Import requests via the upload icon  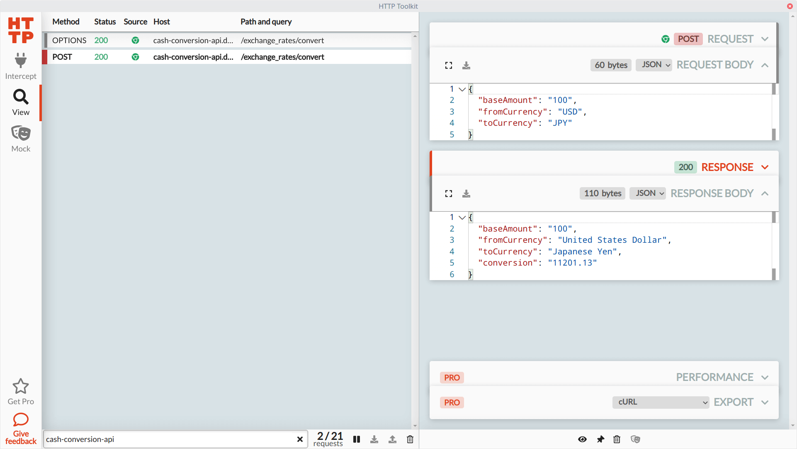click(392, 439)
